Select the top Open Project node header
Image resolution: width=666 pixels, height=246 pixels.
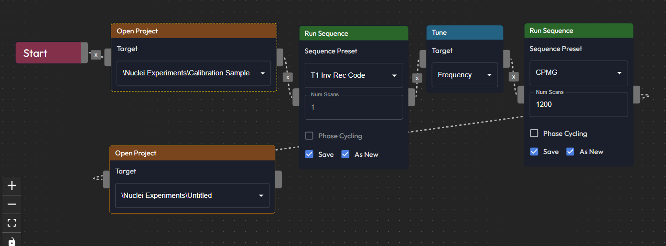pyautogui.click(x=194, y=31)
